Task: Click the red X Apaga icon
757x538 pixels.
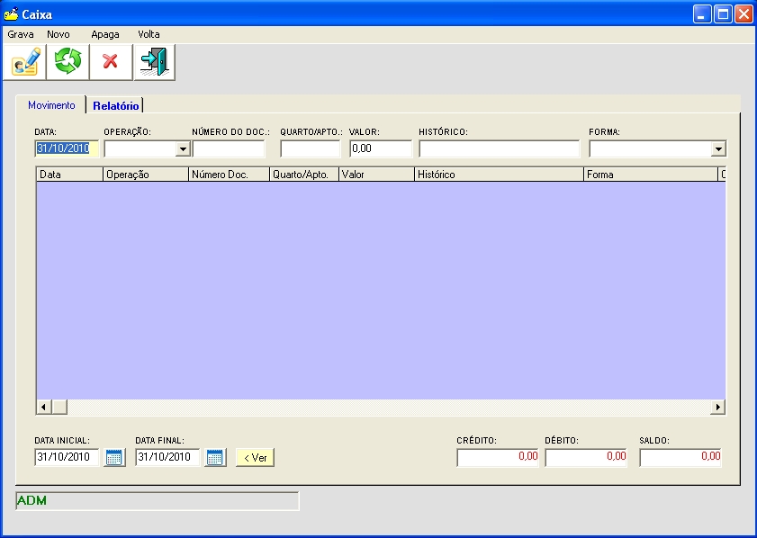Action: click(111, 62)
